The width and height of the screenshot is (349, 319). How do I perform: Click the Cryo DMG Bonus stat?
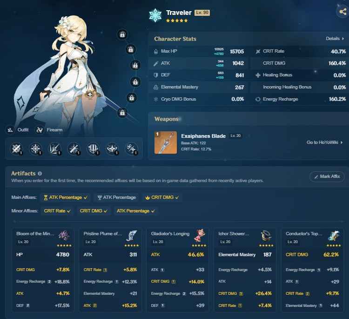[x=199, y=99]
